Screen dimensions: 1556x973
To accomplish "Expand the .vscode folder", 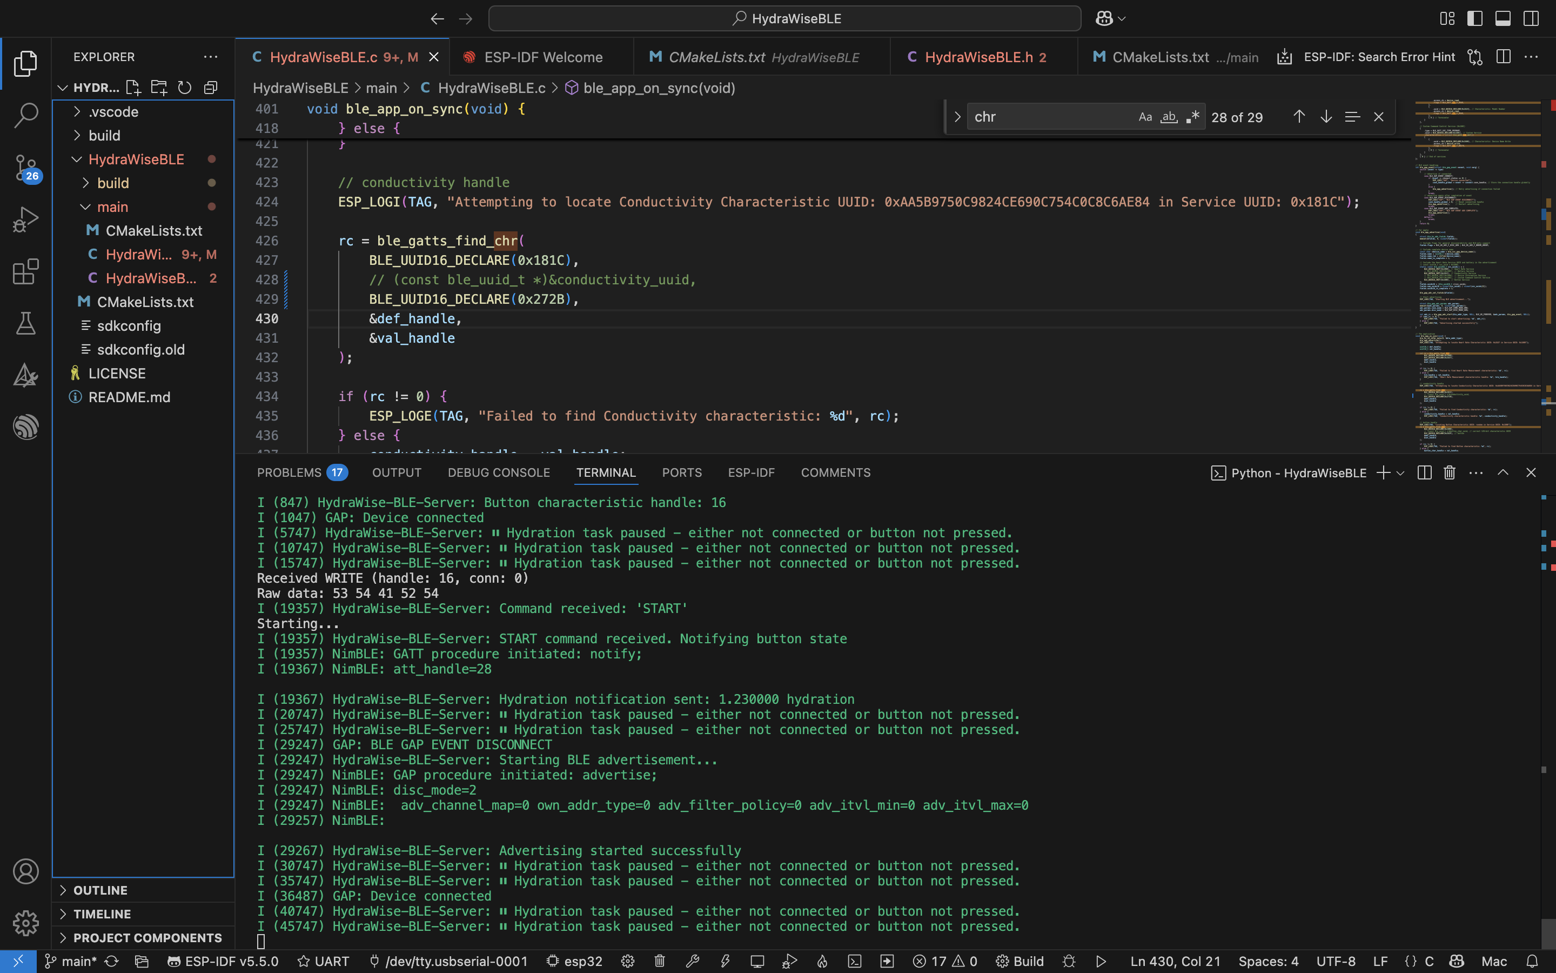I will (113, 112).
